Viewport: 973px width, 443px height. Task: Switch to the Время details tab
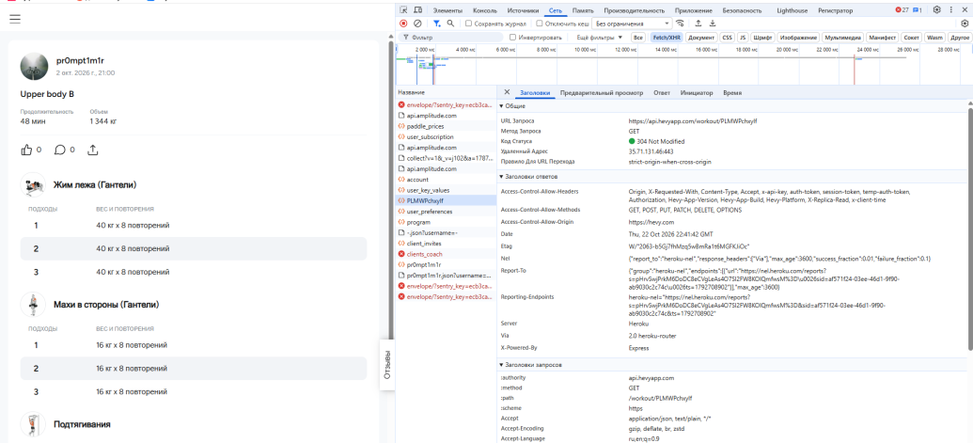(732, 92)
